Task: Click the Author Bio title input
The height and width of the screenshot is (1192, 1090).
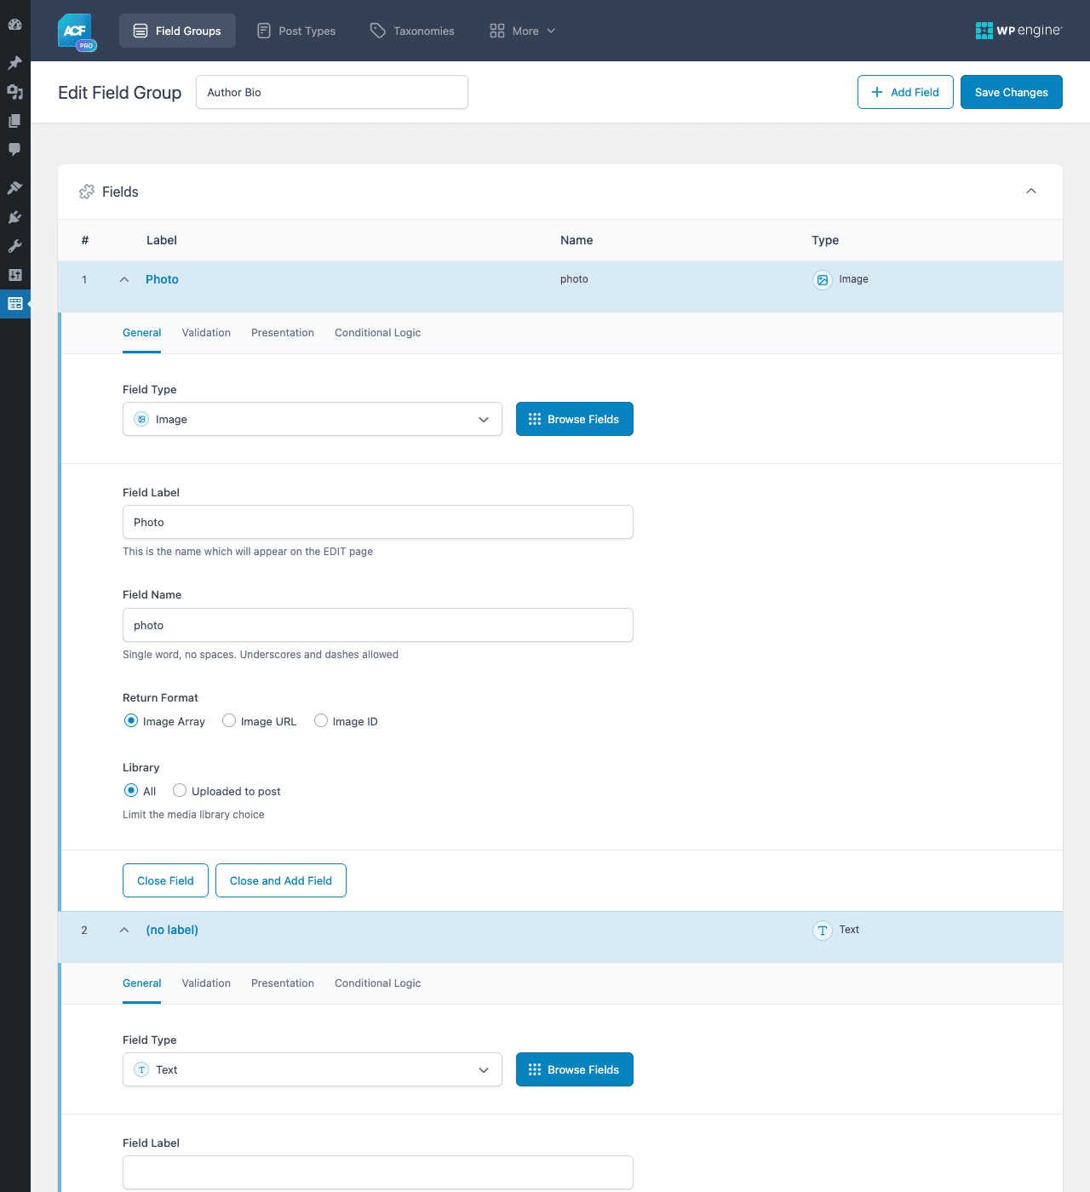Action: [332, 92]
